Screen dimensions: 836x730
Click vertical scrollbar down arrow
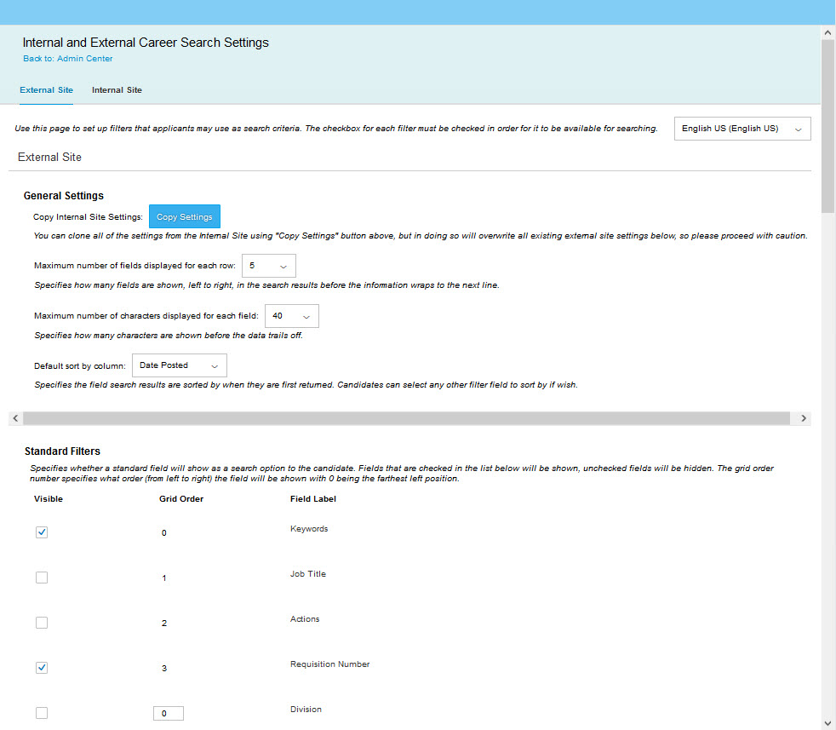pyautogui.click(x=828, y=723)
